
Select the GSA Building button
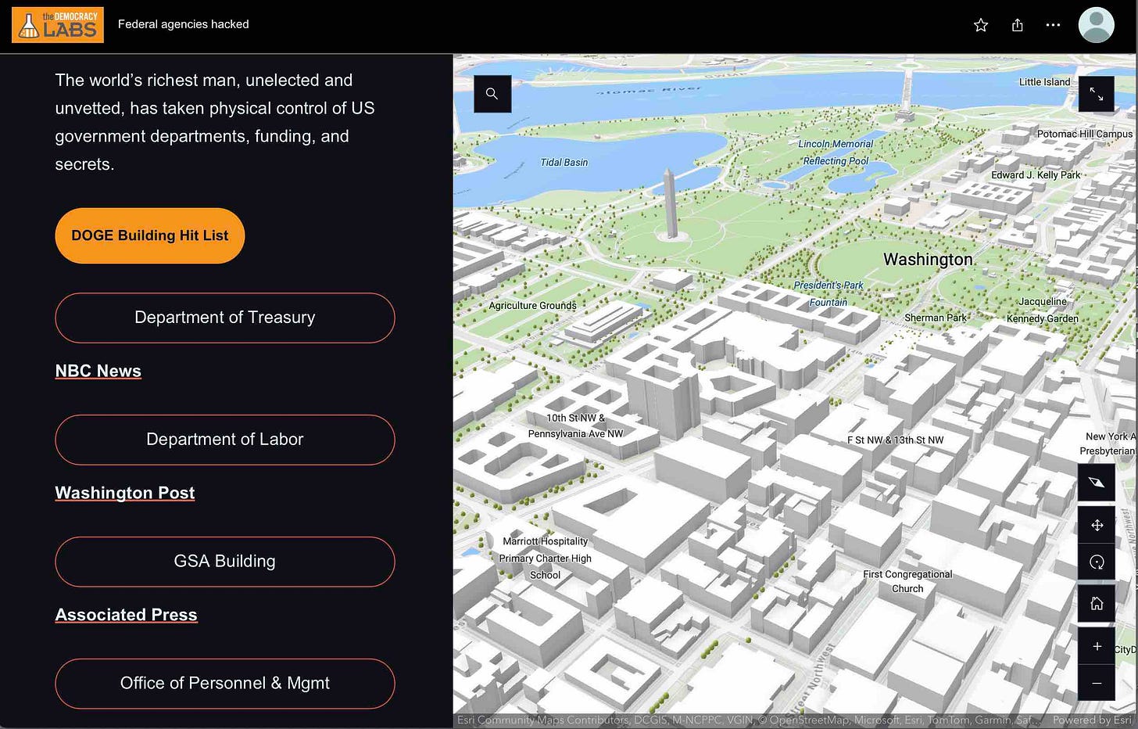tap(225, 562)
